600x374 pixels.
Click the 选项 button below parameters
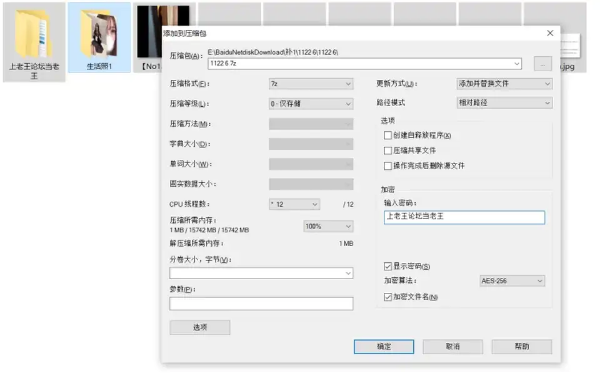point(200,327)
